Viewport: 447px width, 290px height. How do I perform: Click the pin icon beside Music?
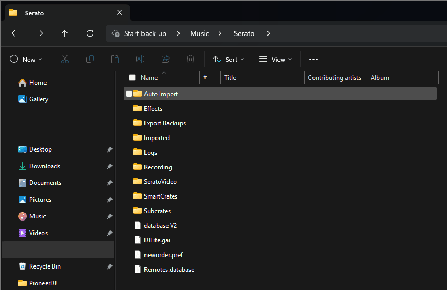109,216
